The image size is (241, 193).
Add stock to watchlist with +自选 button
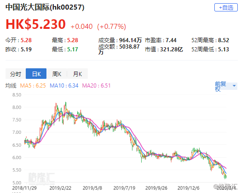(x=226, y=7)
